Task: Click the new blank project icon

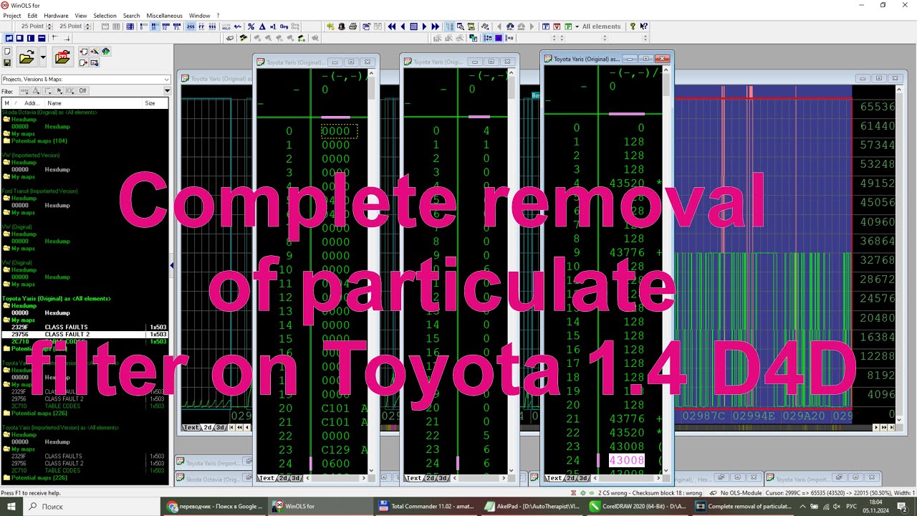Action: click(7, 52)
